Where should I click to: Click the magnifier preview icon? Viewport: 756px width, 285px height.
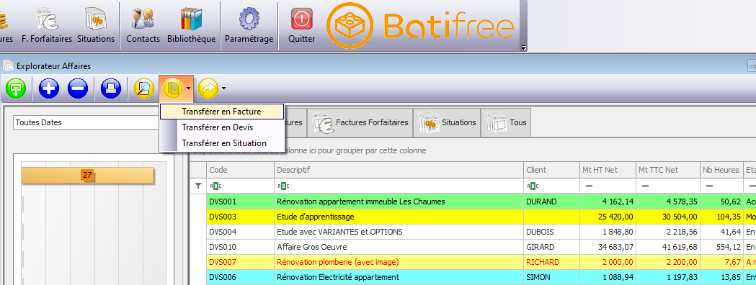tap(143, 89)
